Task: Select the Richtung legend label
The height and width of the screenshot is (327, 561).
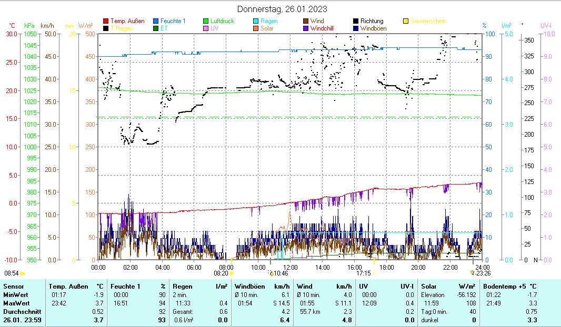Action: [x=372, y=22]
